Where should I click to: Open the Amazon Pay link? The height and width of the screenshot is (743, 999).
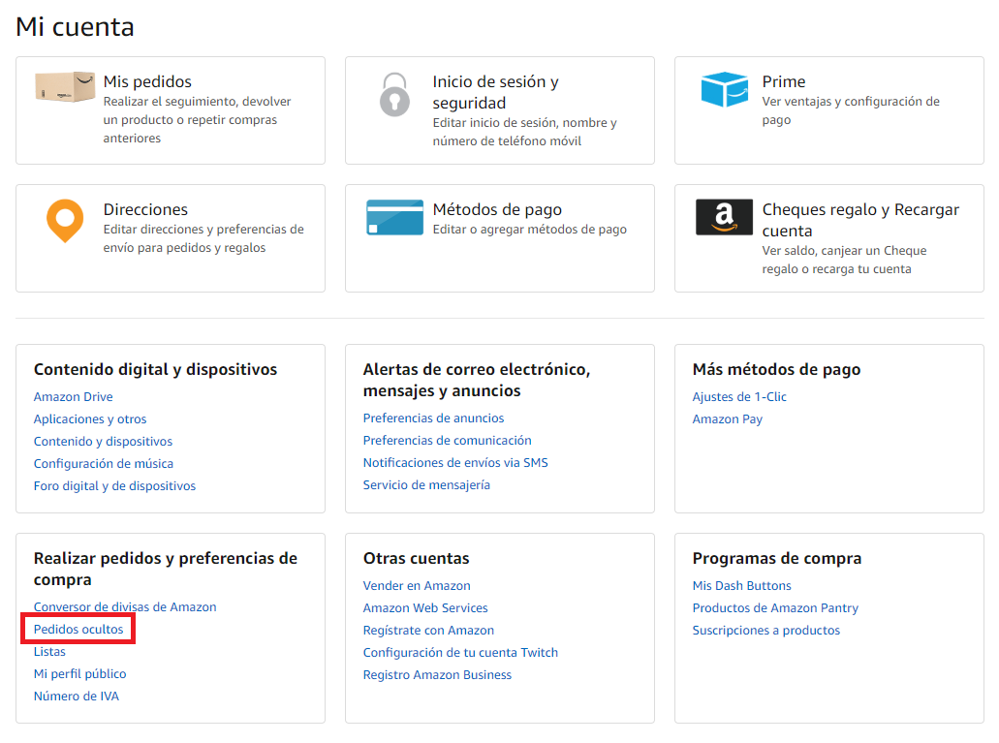(727, 418)
